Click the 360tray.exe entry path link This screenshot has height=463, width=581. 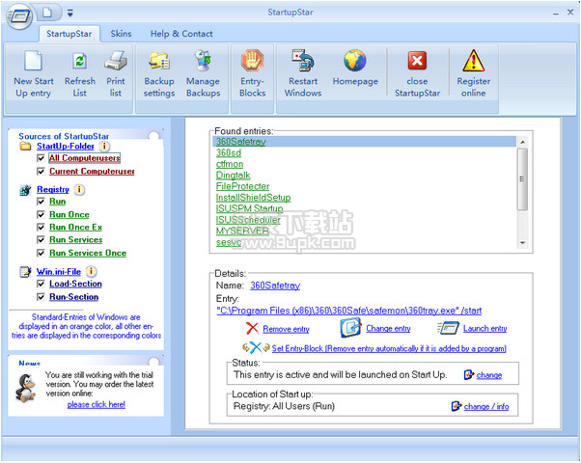tap(348, 311)
